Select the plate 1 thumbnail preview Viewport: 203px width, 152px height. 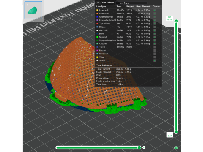(x=33, y=10)
